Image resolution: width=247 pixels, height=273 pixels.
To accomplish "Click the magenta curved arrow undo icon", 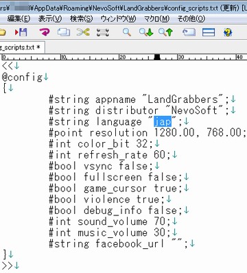I will 45,32.
